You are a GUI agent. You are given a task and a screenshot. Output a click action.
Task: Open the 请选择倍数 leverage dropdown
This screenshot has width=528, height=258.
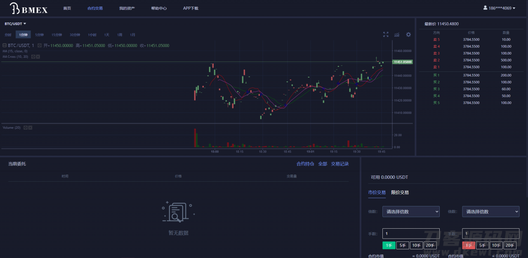point(411,211)
